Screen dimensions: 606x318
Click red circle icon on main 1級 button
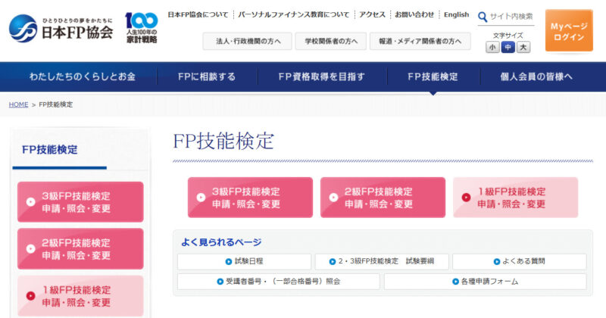[x=466, y=198]
